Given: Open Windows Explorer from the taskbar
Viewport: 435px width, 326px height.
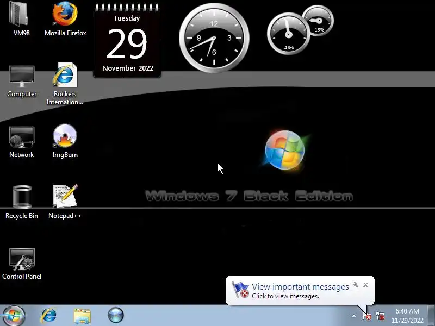Looking at the screenshot, I should (x=82, y=316).
